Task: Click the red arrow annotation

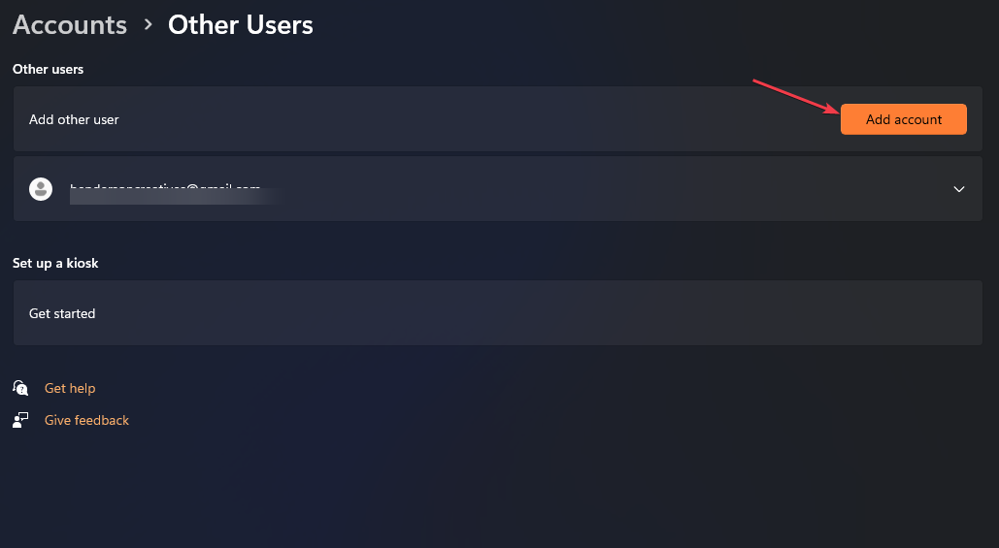Action: 796,97
